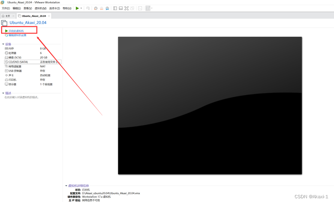334x202 pixels.
Task: Open the 虚拟机(M) menu
Action: coord(40,8)
